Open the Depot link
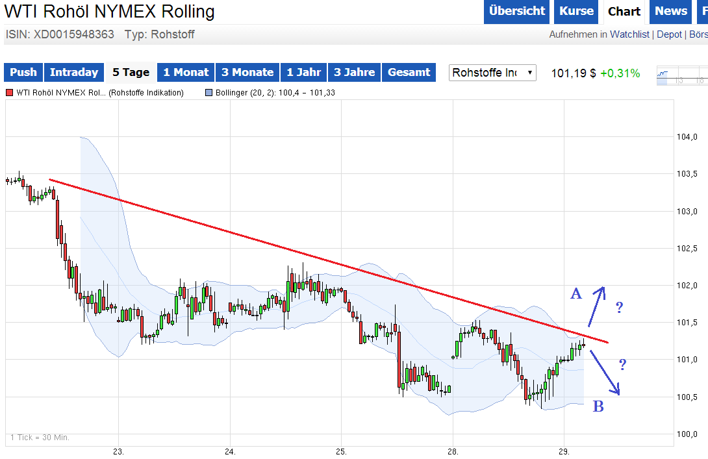Screen dimensions: 708x459 click(x=669, y=34)
